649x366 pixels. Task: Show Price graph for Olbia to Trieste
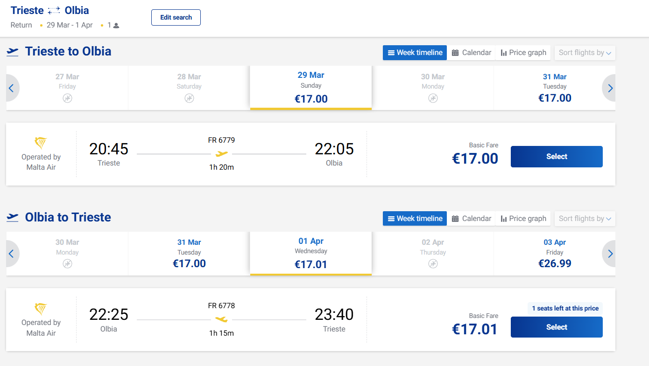tap(523, 219)
